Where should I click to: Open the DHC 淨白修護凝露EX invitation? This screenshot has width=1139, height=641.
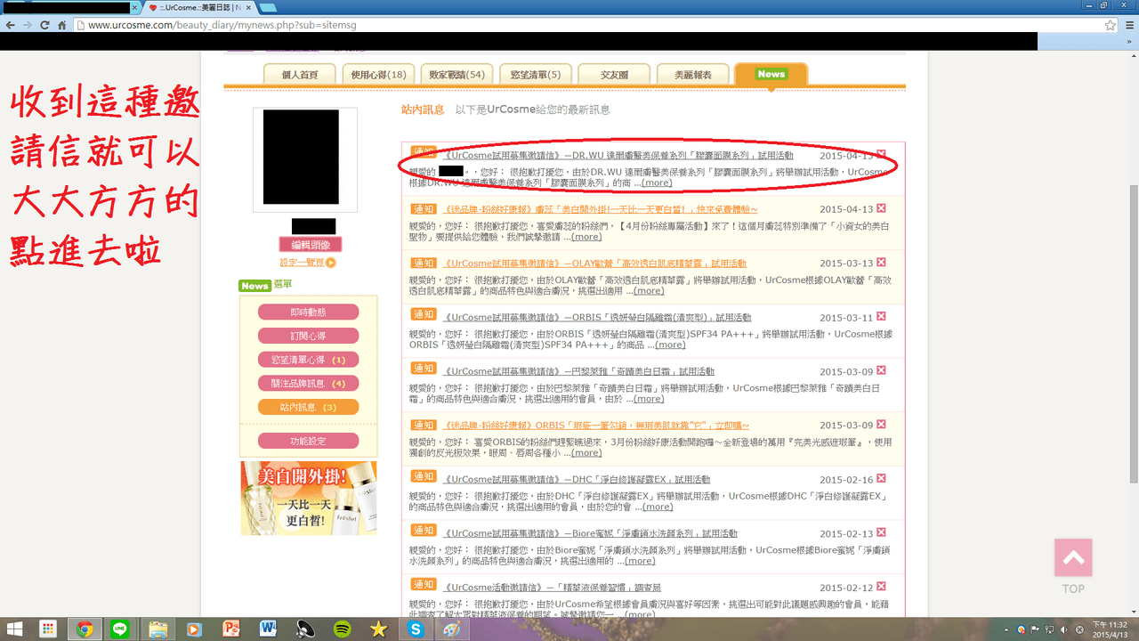pyautogui.click(x=576, y=479)
